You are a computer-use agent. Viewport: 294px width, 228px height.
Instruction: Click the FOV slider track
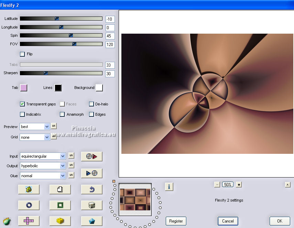click(x=61, y=44)
